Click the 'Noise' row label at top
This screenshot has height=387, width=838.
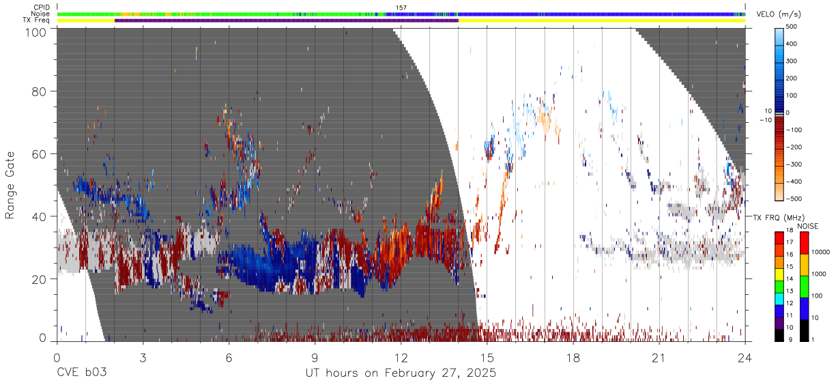click(42, 14)
